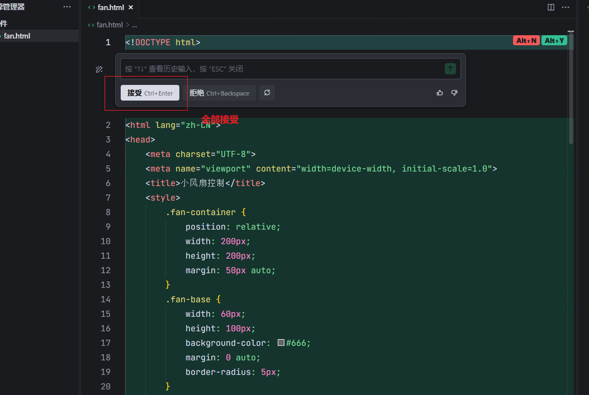Click the title text 小风扇控制
Screen dimensions: 589x395
pos(202,183)
